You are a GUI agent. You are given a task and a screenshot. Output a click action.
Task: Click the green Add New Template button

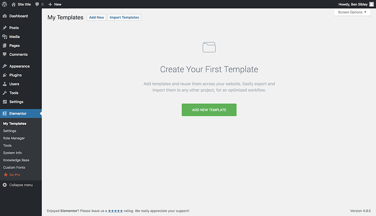coord(209,110)
